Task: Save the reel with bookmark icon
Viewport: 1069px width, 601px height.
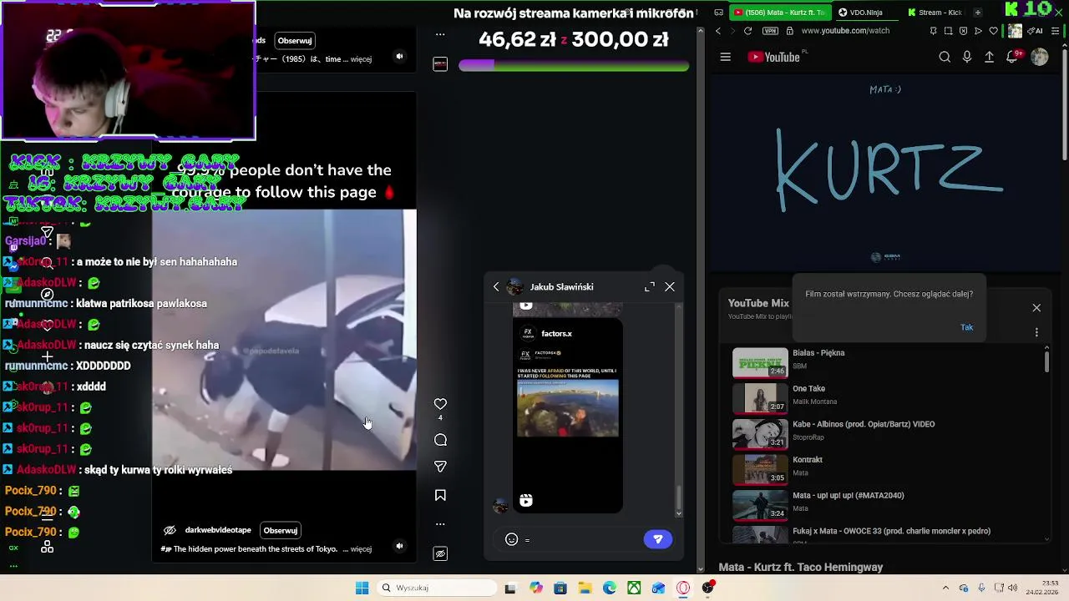Action: pyautogui.click(x=440, y=495)
